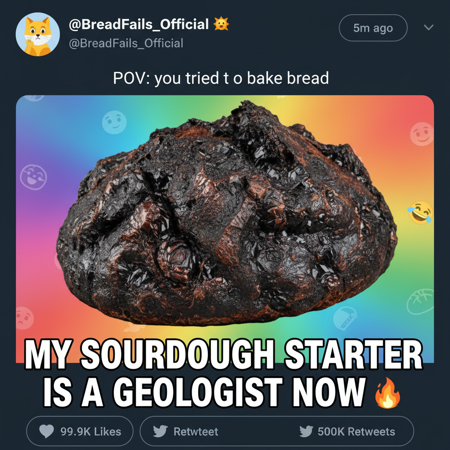Open the burnt bread photo
The height and width of the screenshot is (450, 450).
pyautogui.click(x=226, y=215)
